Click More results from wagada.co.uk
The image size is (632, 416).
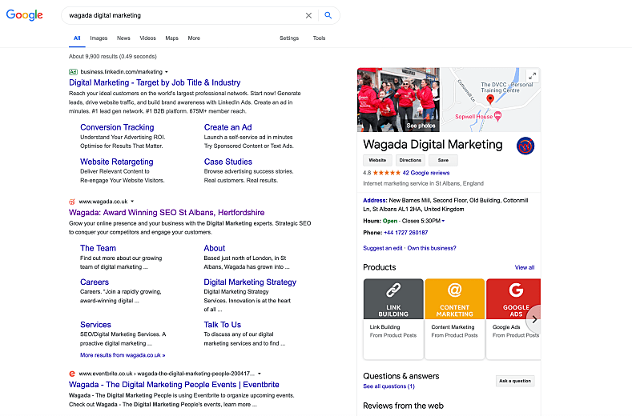(x=123, y=355)
